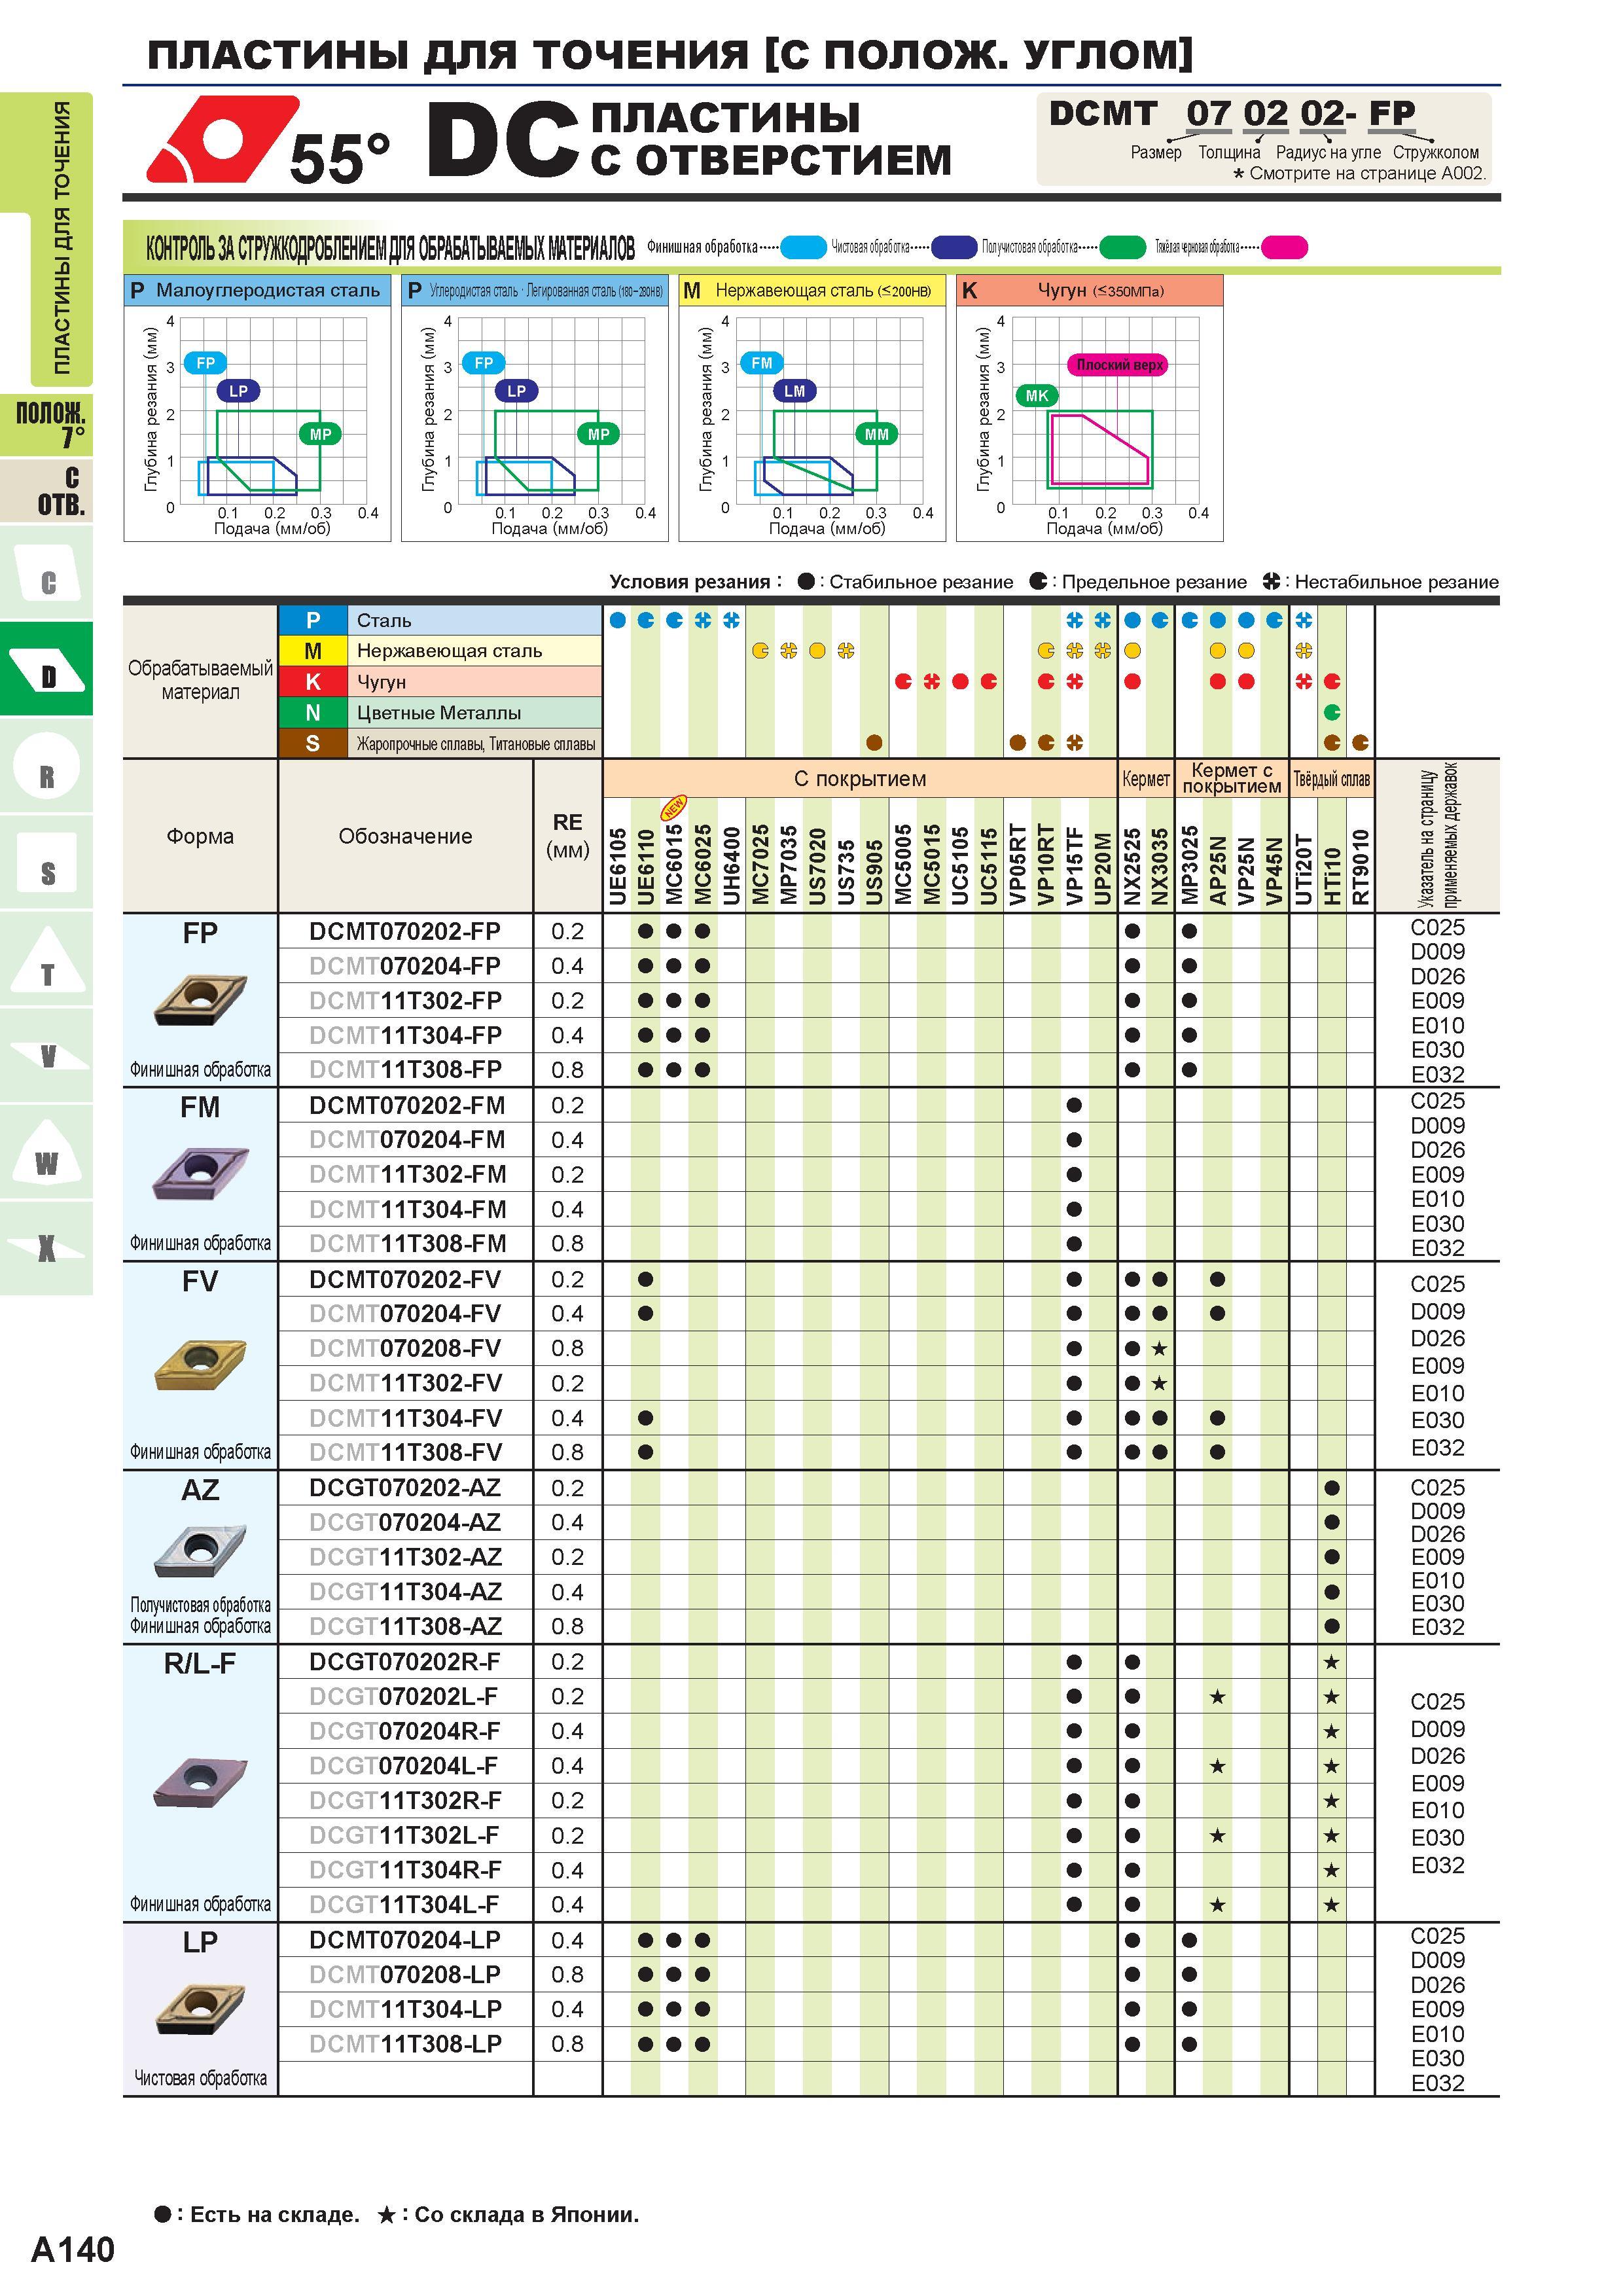Open the S square insert tab
Screen dimensions: 1623x2296
pyautogui.click(x=46, y=862)
